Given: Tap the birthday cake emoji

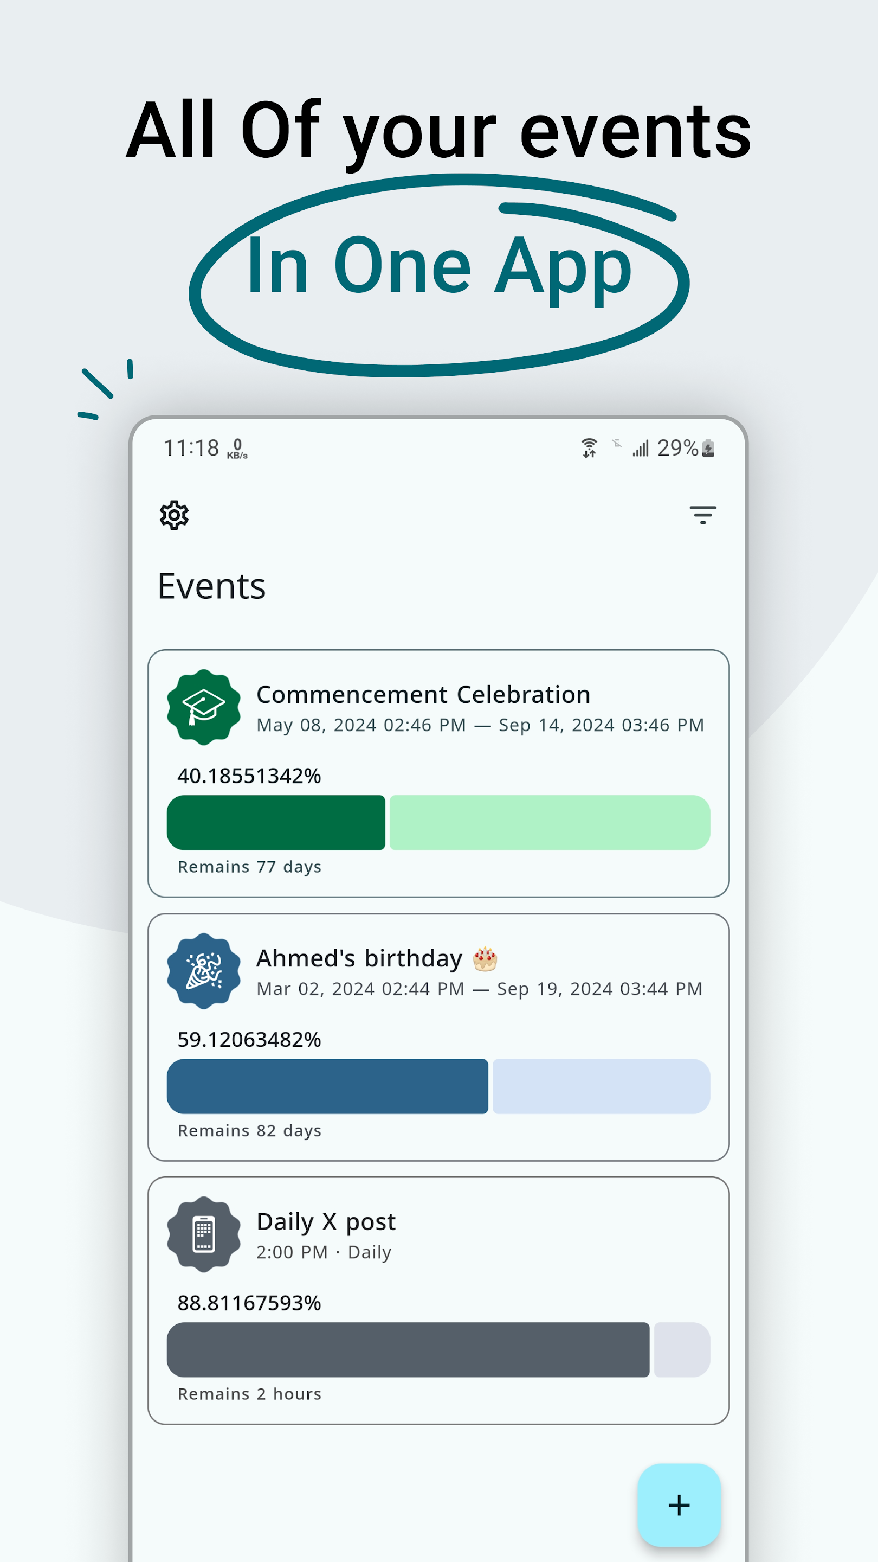Looking at the screenshot, I should click(485, 959).
